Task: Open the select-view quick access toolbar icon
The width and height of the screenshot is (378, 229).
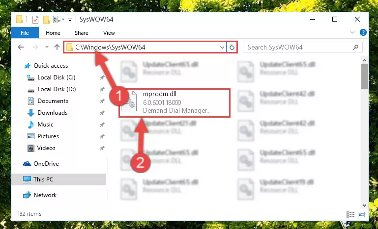Action: [58, 20]
